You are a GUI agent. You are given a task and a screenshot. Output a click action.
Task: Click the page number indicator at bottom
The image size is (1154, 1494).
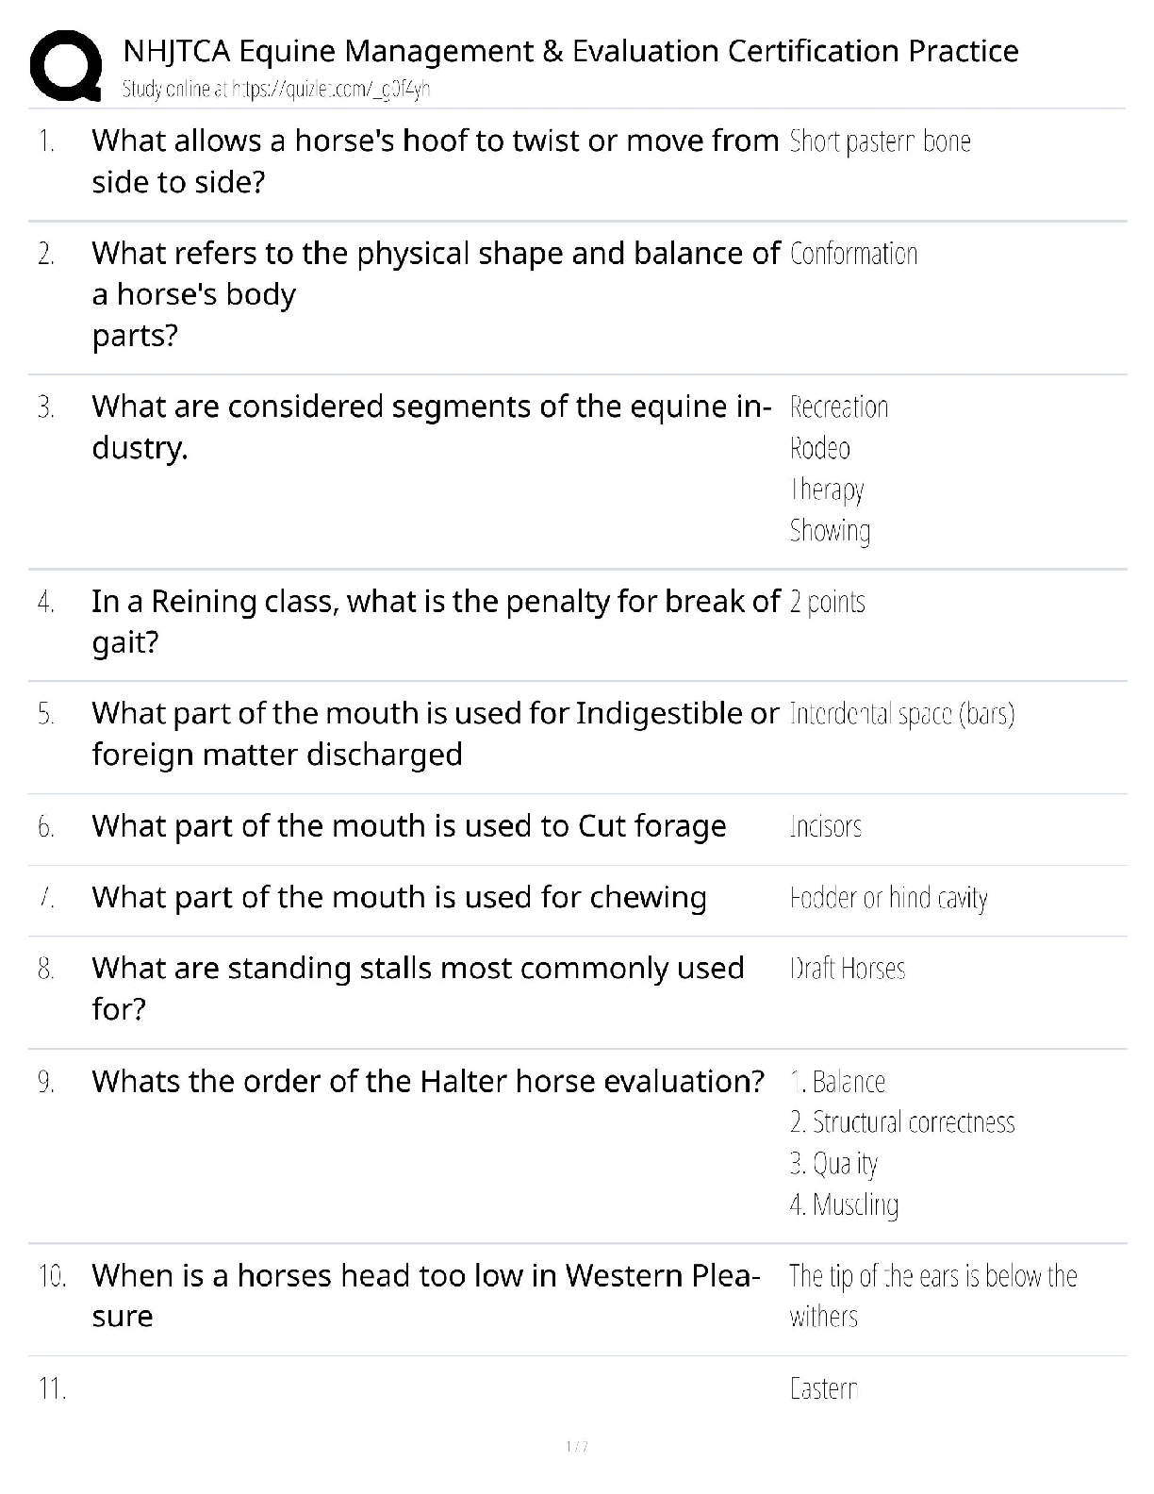(576, 1446)
